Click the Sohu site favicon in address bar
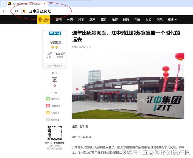The height and width of the screenshot is (158, 193). tap(24, 11)
